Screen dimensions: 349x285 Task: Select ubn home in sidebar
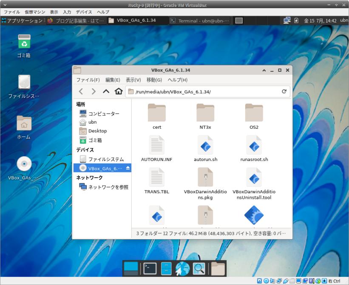tap(102, 122)
